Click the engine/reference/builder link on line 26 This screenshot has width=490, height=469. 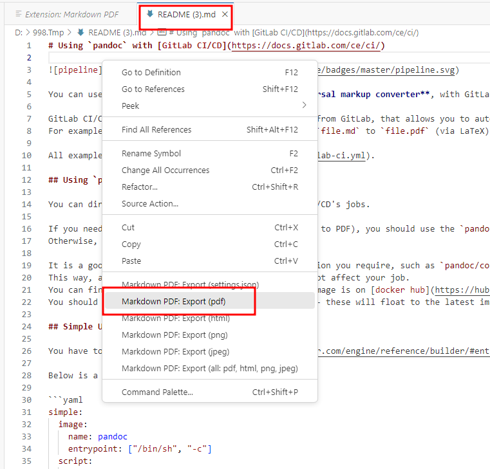coord(404,351)
